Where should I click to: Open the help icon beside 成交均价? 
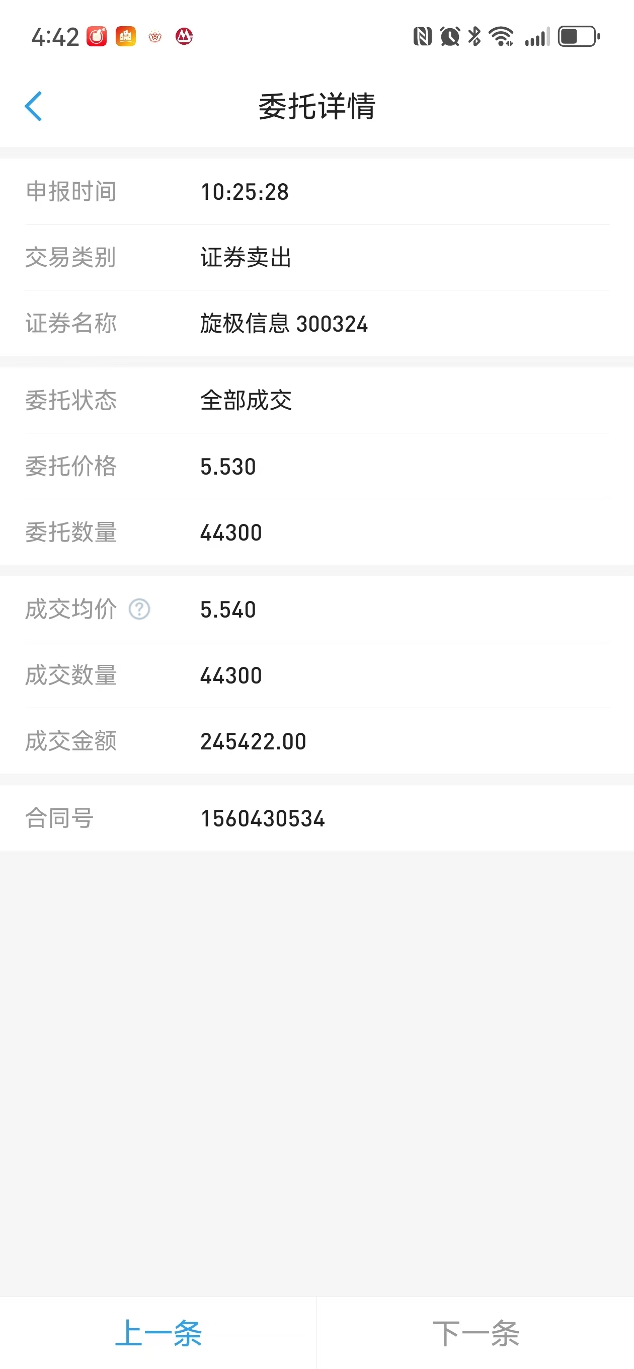(139, 609)
